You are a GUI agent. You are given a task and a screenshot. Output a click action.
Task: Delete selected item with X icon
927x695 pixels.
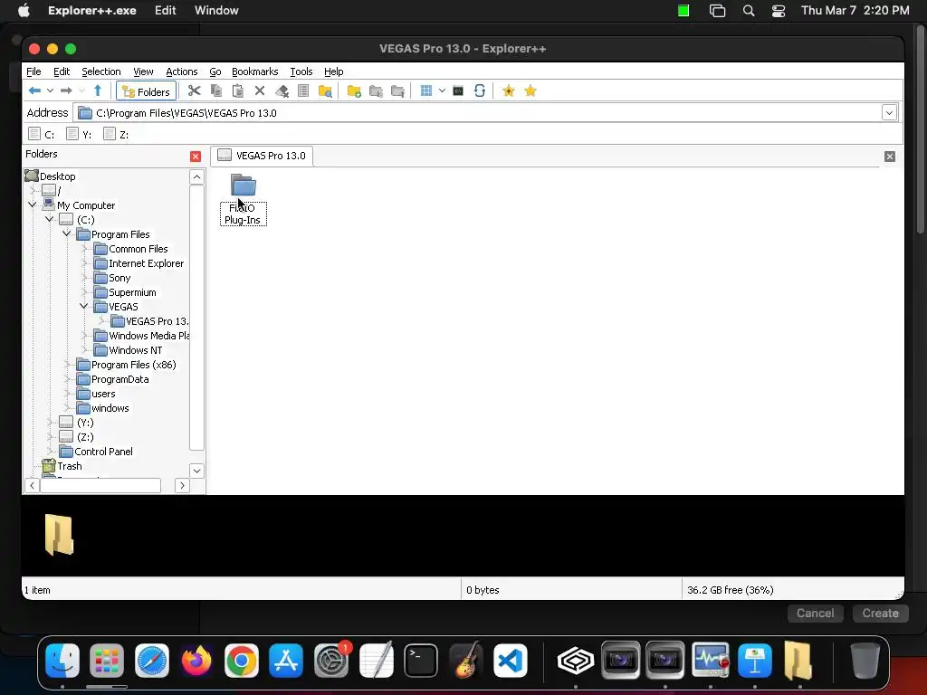(x=260, y=91)
